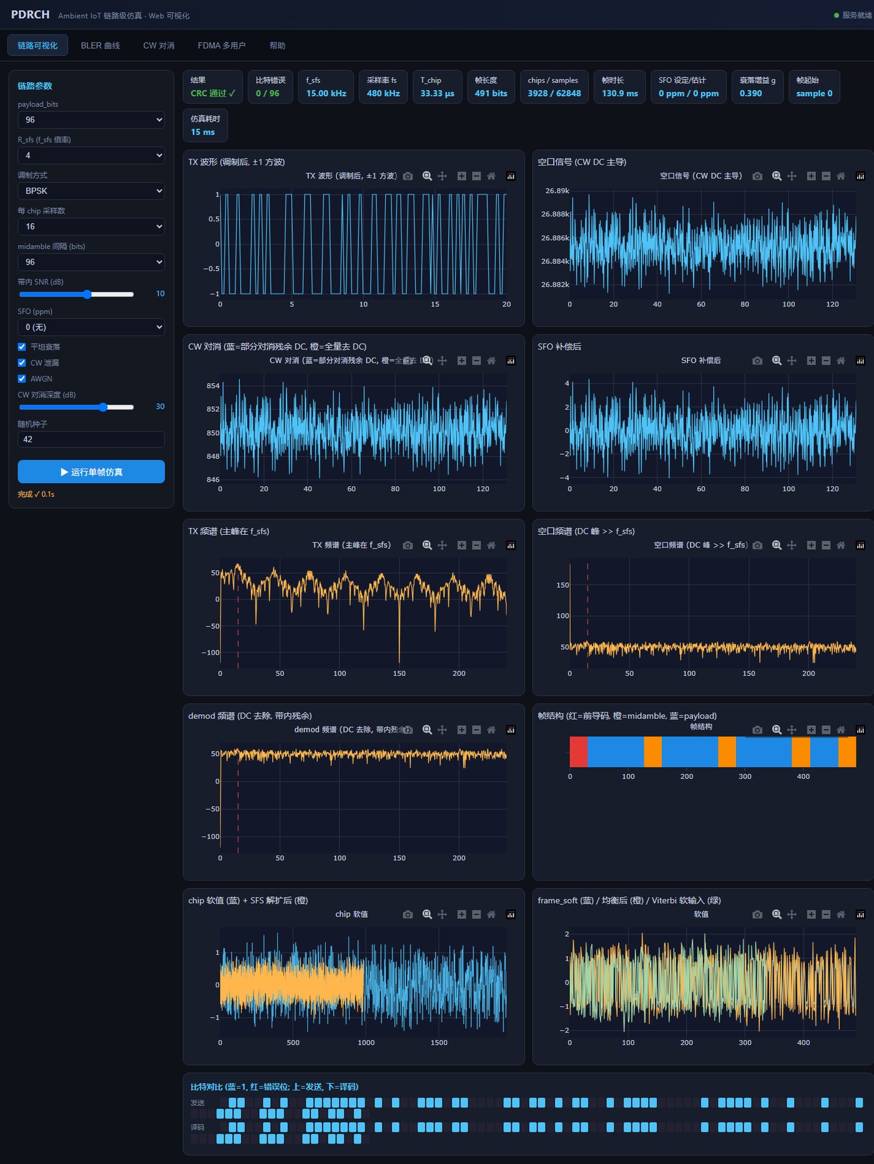
Task: Toggle the AWGN checkbox
Action: [22, 379]
